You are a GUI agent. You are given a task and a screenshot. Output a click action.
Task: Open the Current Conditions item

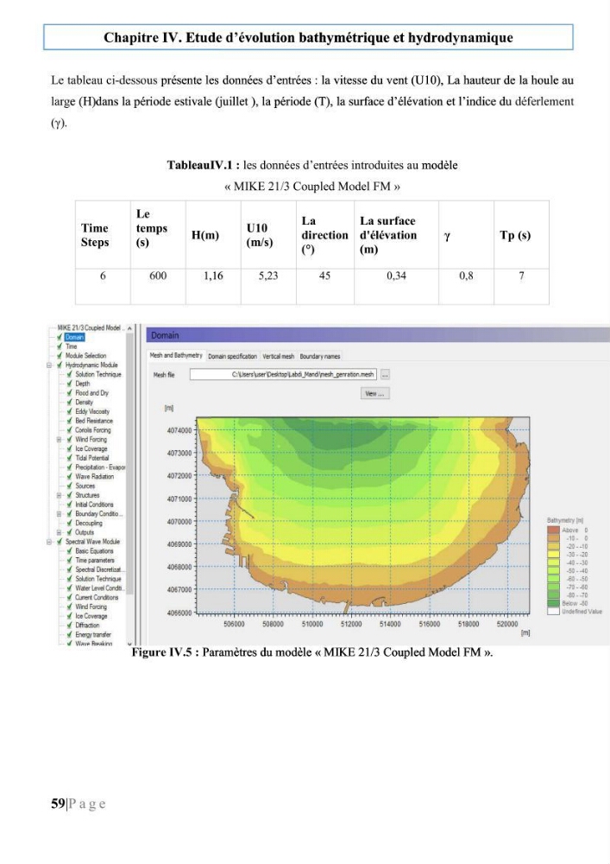(97, 597)
